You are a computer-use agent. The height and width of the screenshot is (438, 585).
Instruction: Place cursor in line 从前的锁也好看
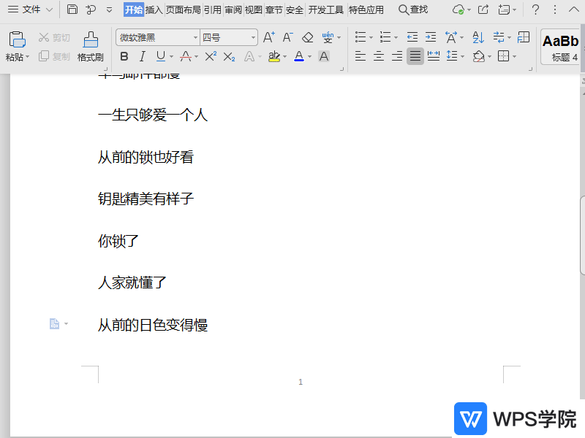[146, 157]
